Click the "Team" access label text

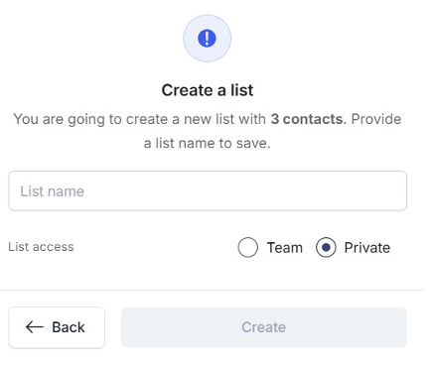[285, 248]
